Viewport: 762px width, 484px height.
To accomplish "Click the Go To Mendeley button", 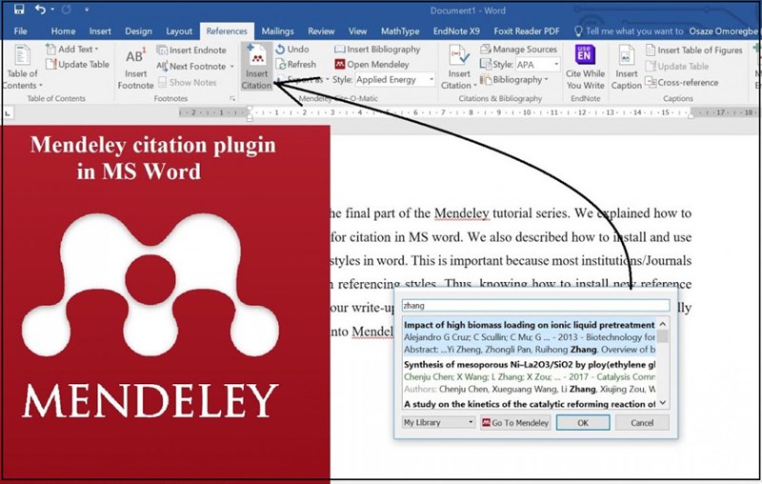I will pyautogui.click(x=515, y=423).
